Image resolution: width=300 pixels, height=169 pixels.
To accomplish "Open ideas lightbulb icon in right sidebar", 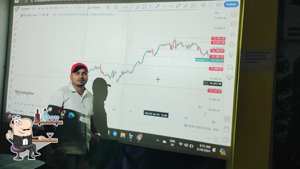I will tap(231, 54).
